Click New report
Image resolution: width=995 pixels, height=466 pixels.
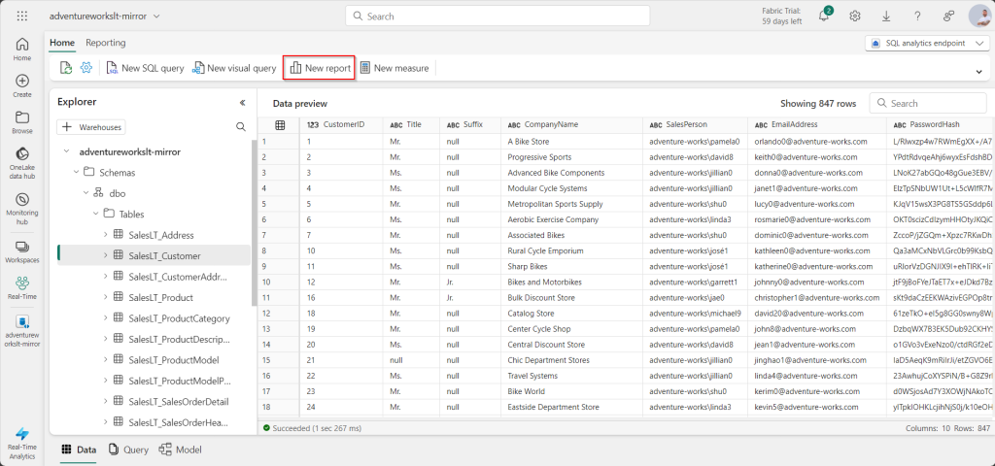point(319,68)
